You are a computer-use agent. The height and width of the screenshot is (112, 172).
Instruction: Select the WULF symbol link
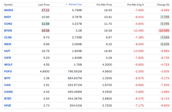8,65
